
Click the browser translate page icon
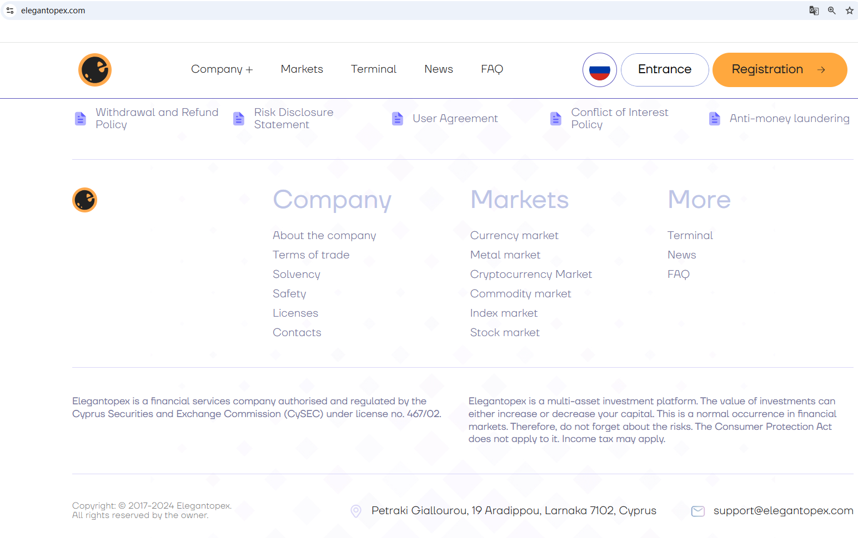(814, 11)
